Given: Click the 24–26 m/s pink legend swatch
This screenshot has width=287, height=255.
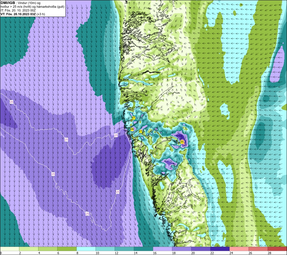Looking at the screenshot, I should point(239,249).
